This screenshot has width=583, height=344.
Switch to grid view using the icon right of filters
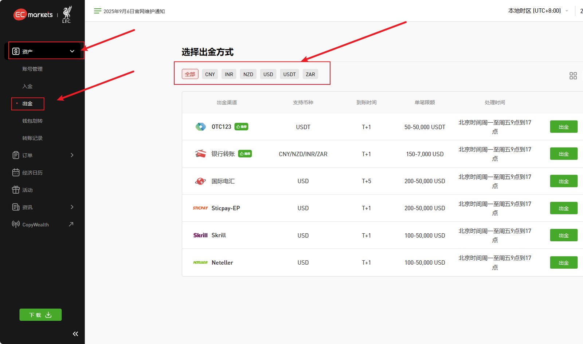[x=573, y=76]
